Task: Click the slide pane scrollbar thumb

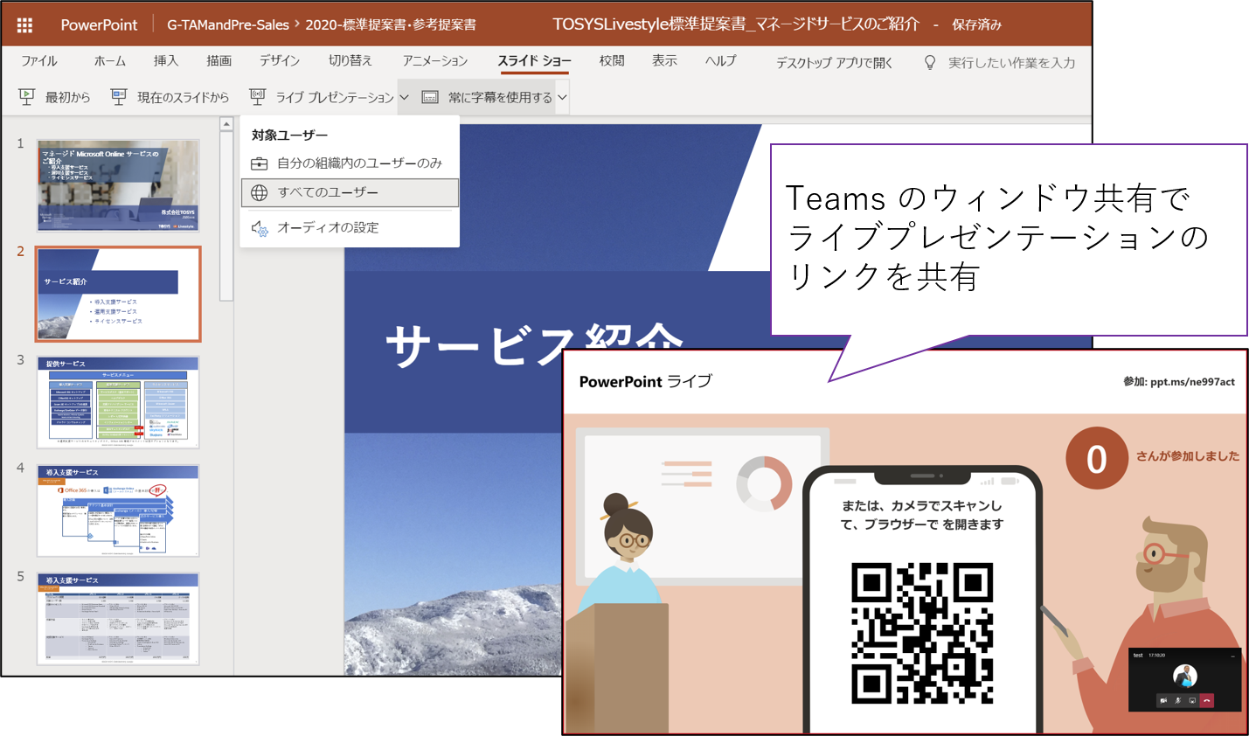Action: point(226,216)
